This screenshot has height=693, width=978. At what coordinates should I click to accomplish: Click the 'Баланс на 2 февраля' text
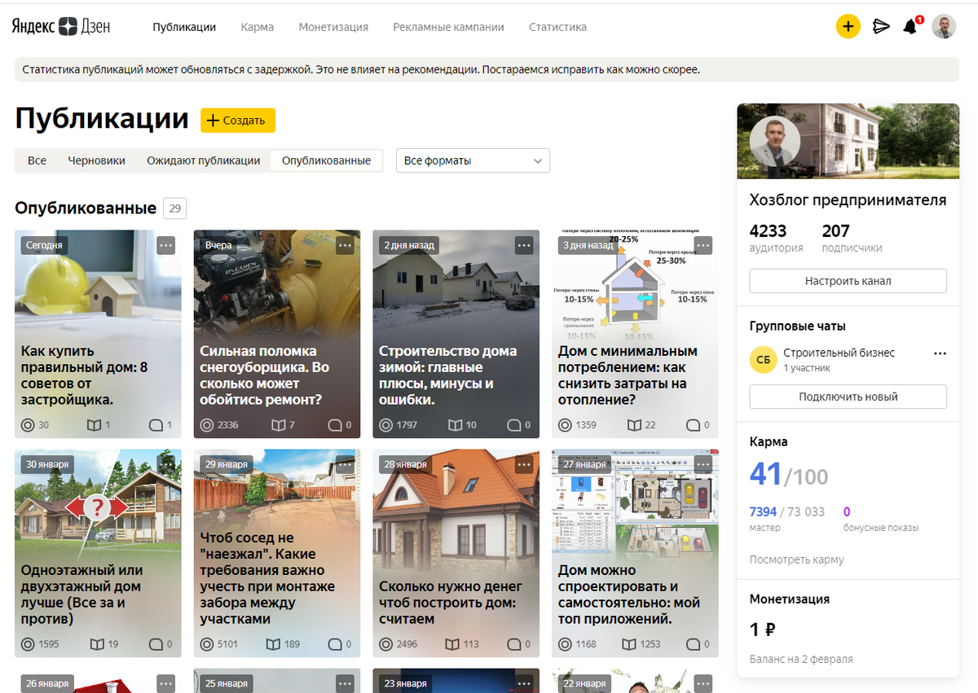tap(801, 659)
